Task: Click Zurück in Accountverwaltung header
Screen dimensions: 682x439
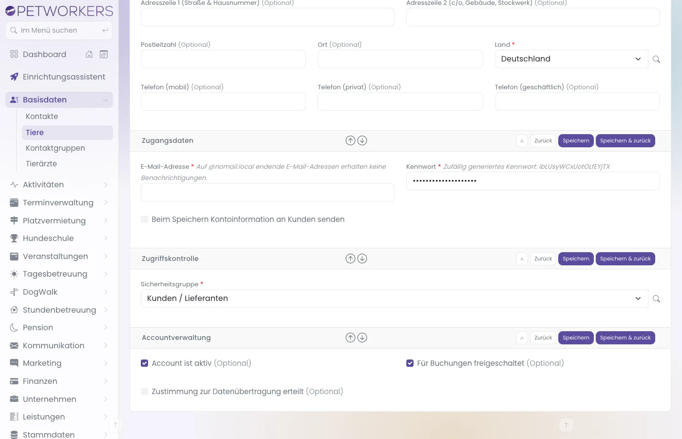Action: coord(543,338)
